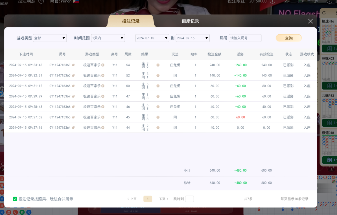337x215 pixels.
Task: Click the muted chat bubble icon
Action: pos(315,1)
